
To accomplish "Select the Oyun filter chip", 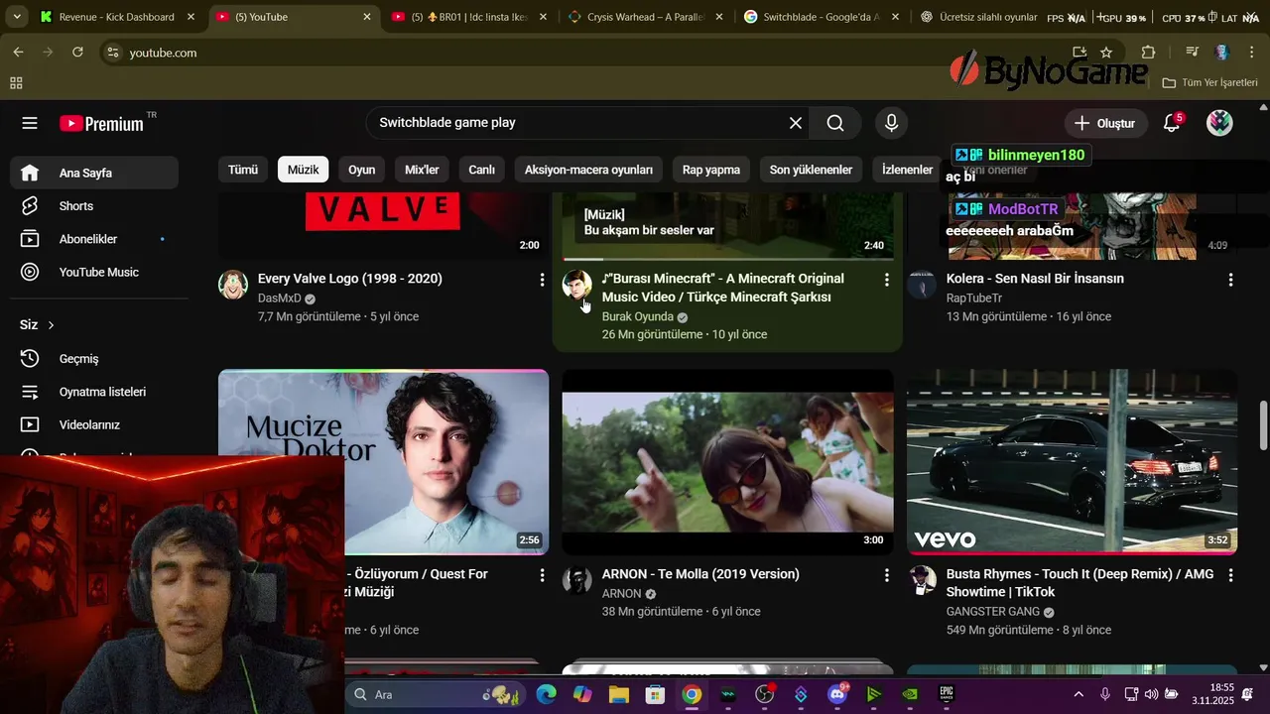I will click(x=362, y=170).
